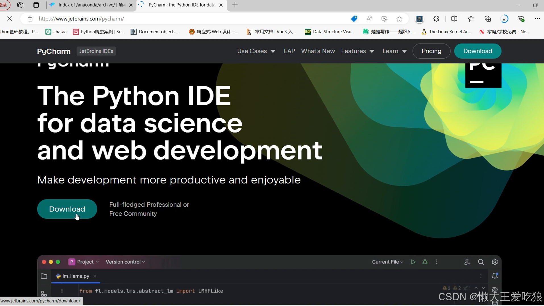Start debugging with the bug icon
Image resolution: width=544 pixels, height=306 pixels.
tap(425, 262)
